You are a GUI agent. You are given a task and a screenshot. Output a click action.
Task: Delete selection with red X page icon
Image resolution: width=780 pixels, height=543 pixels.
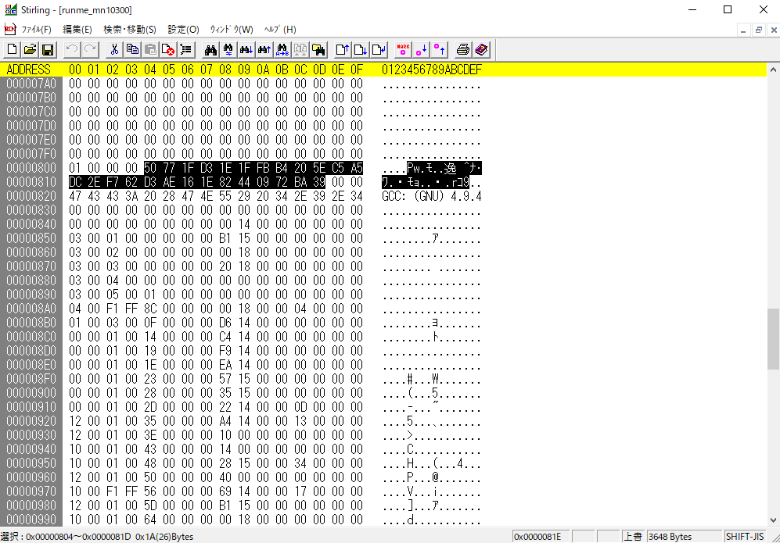(168, 50)
